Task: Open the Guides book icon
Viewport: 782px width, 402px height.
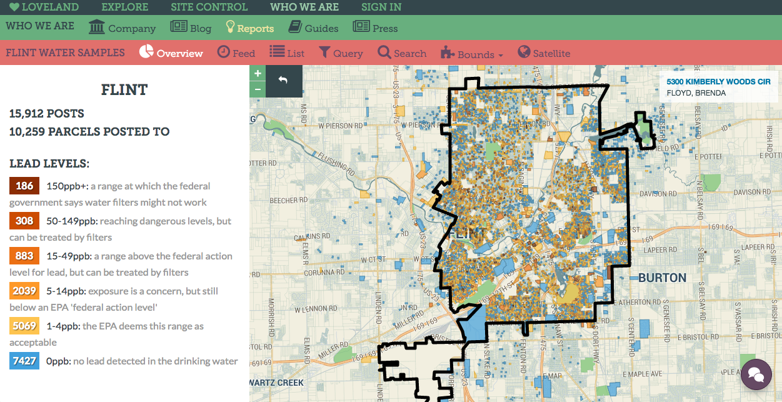Action: tap(295, 28)
